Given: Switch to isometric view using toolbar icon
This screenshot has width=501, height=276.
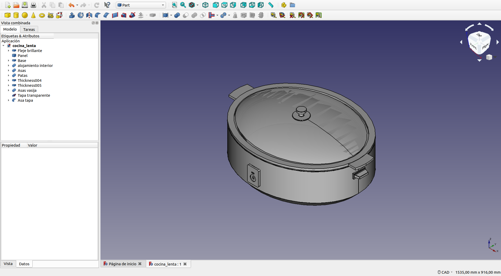Looking at the screenshot, I should (205, 5).
